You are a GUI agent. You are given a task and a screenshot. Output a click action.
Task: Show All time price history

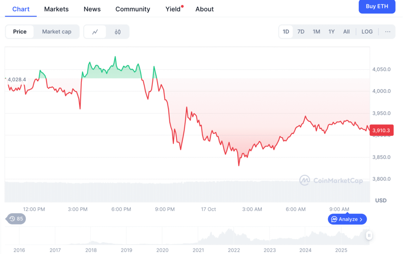click(x=346, y=32)
